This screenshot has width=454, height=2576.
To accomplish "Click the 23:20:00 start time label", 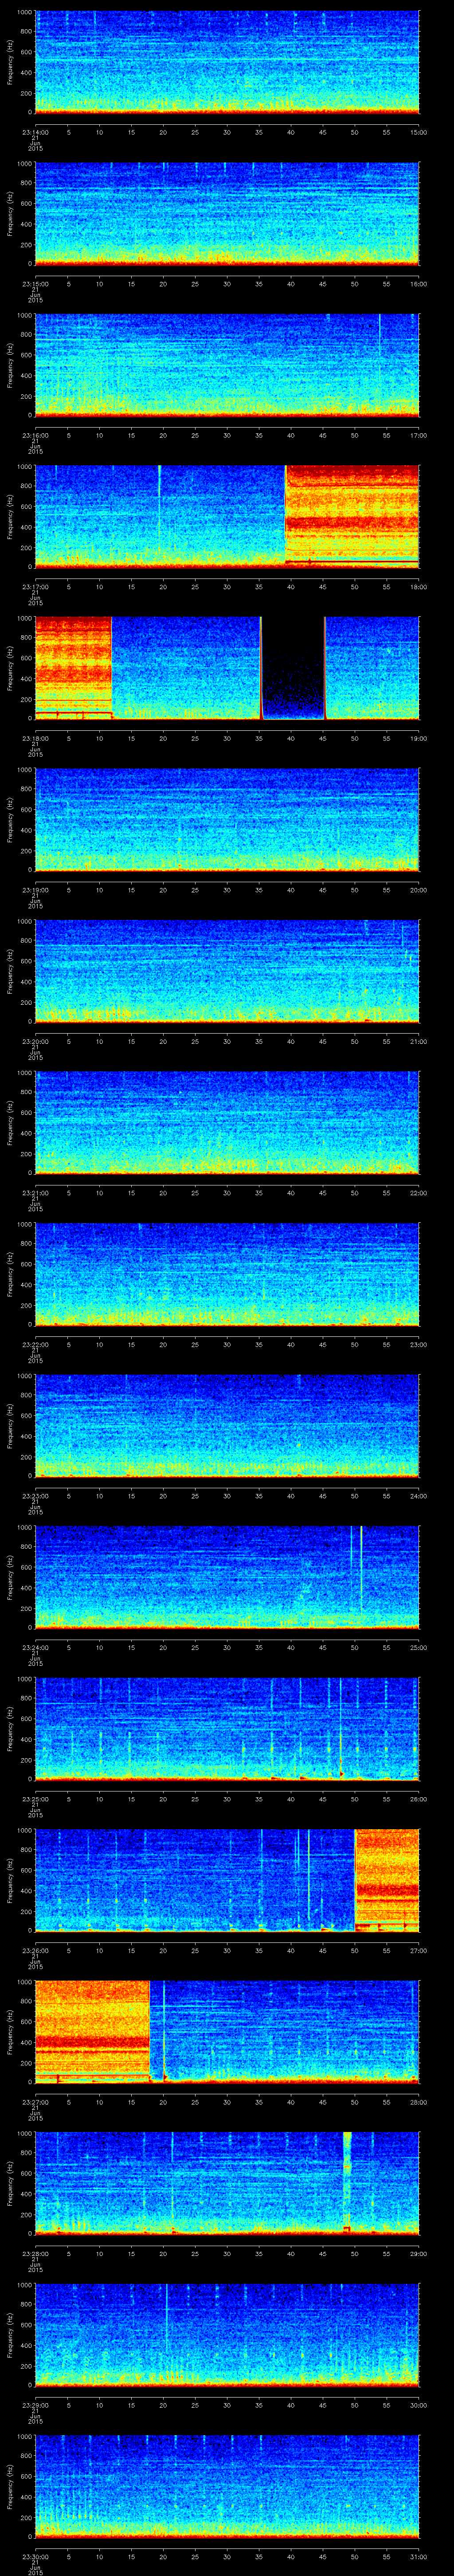I will tap(35, 1041).
